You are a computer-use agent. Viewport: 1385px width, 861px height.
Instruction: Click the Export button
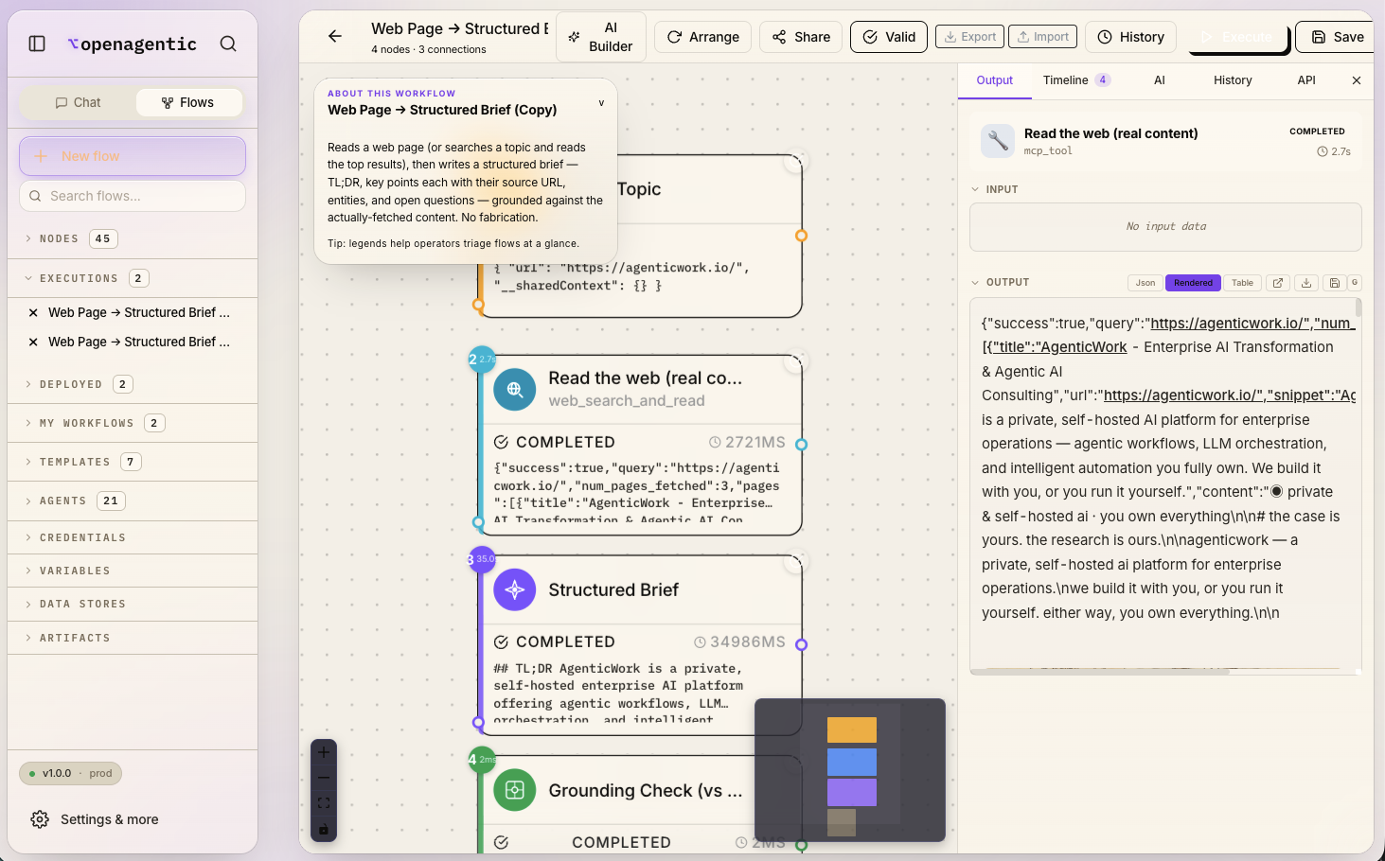[x=970, y=37]
